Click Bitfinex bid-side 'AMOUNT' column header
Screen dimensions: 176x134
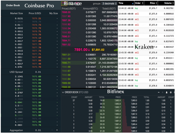[x=89, y=97]
